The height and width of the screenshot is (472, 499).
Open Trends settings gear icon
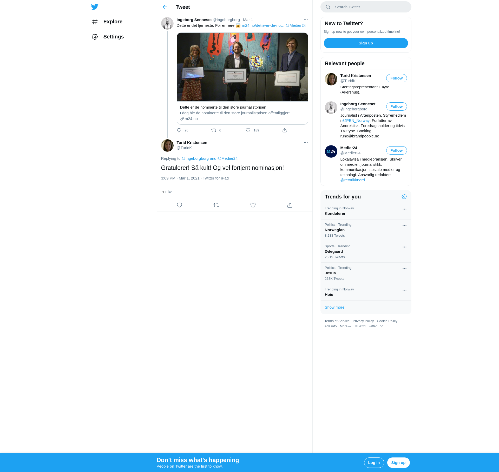pyautogui.click(x=404, y=197)
